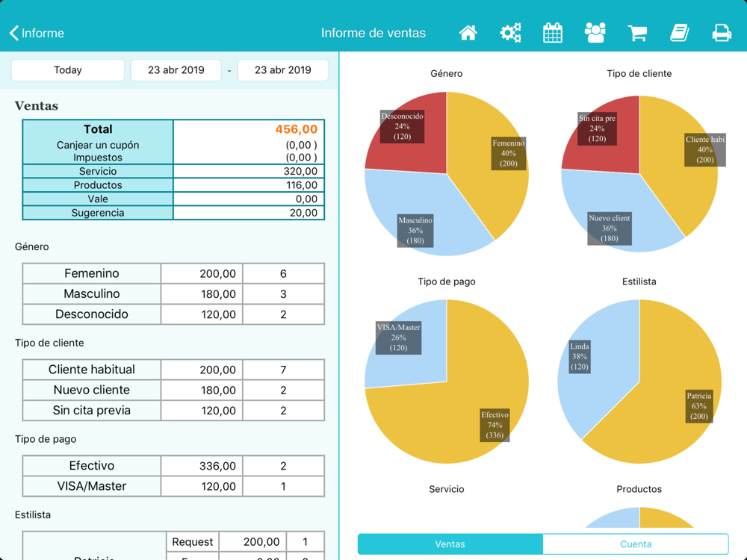Select the Femenino row in Género table

[x=173, y=273]
